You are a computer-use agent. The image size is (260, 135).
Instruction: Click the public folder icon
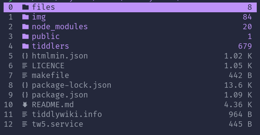pos(25,36)
